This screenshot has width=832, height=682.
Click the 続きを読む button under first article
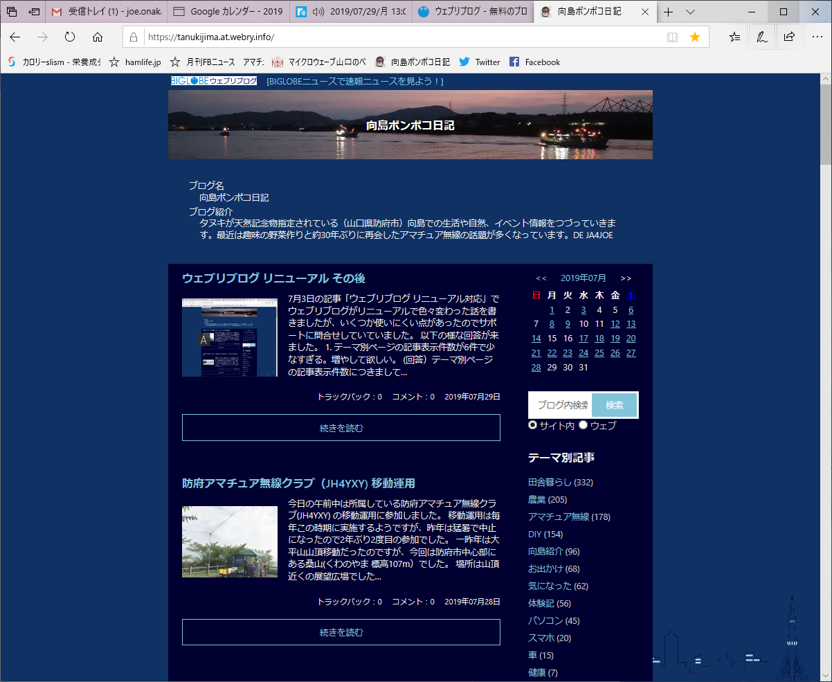click(x=341, y=428)
